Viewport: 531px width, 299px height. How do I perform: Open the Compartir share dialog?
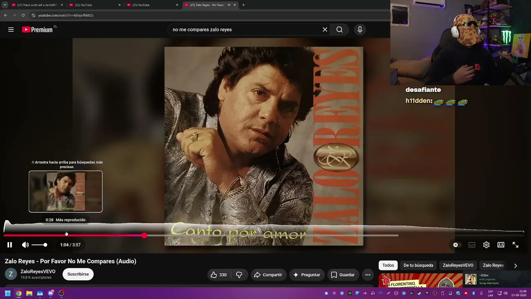point(268,275)
